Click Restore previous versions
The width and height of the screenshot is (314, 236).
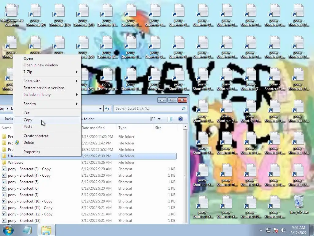point(44,88)
